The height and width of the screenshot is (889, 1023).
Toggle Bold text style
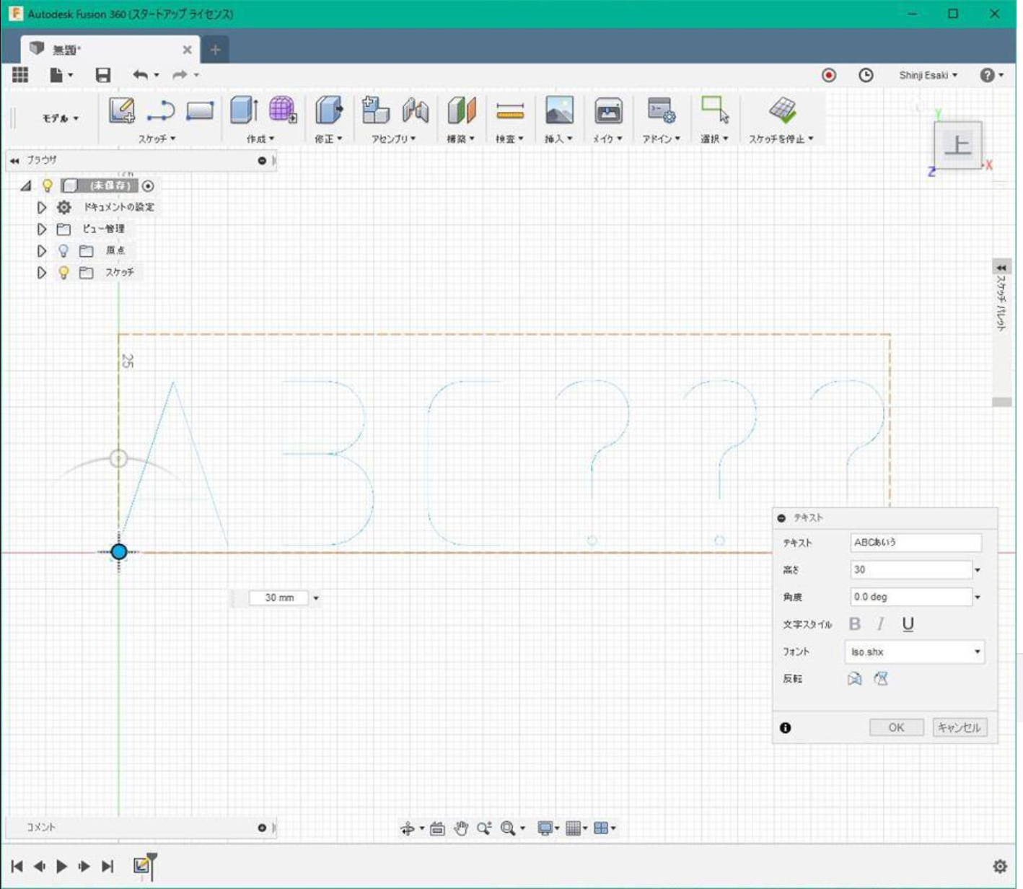[855, 624]
